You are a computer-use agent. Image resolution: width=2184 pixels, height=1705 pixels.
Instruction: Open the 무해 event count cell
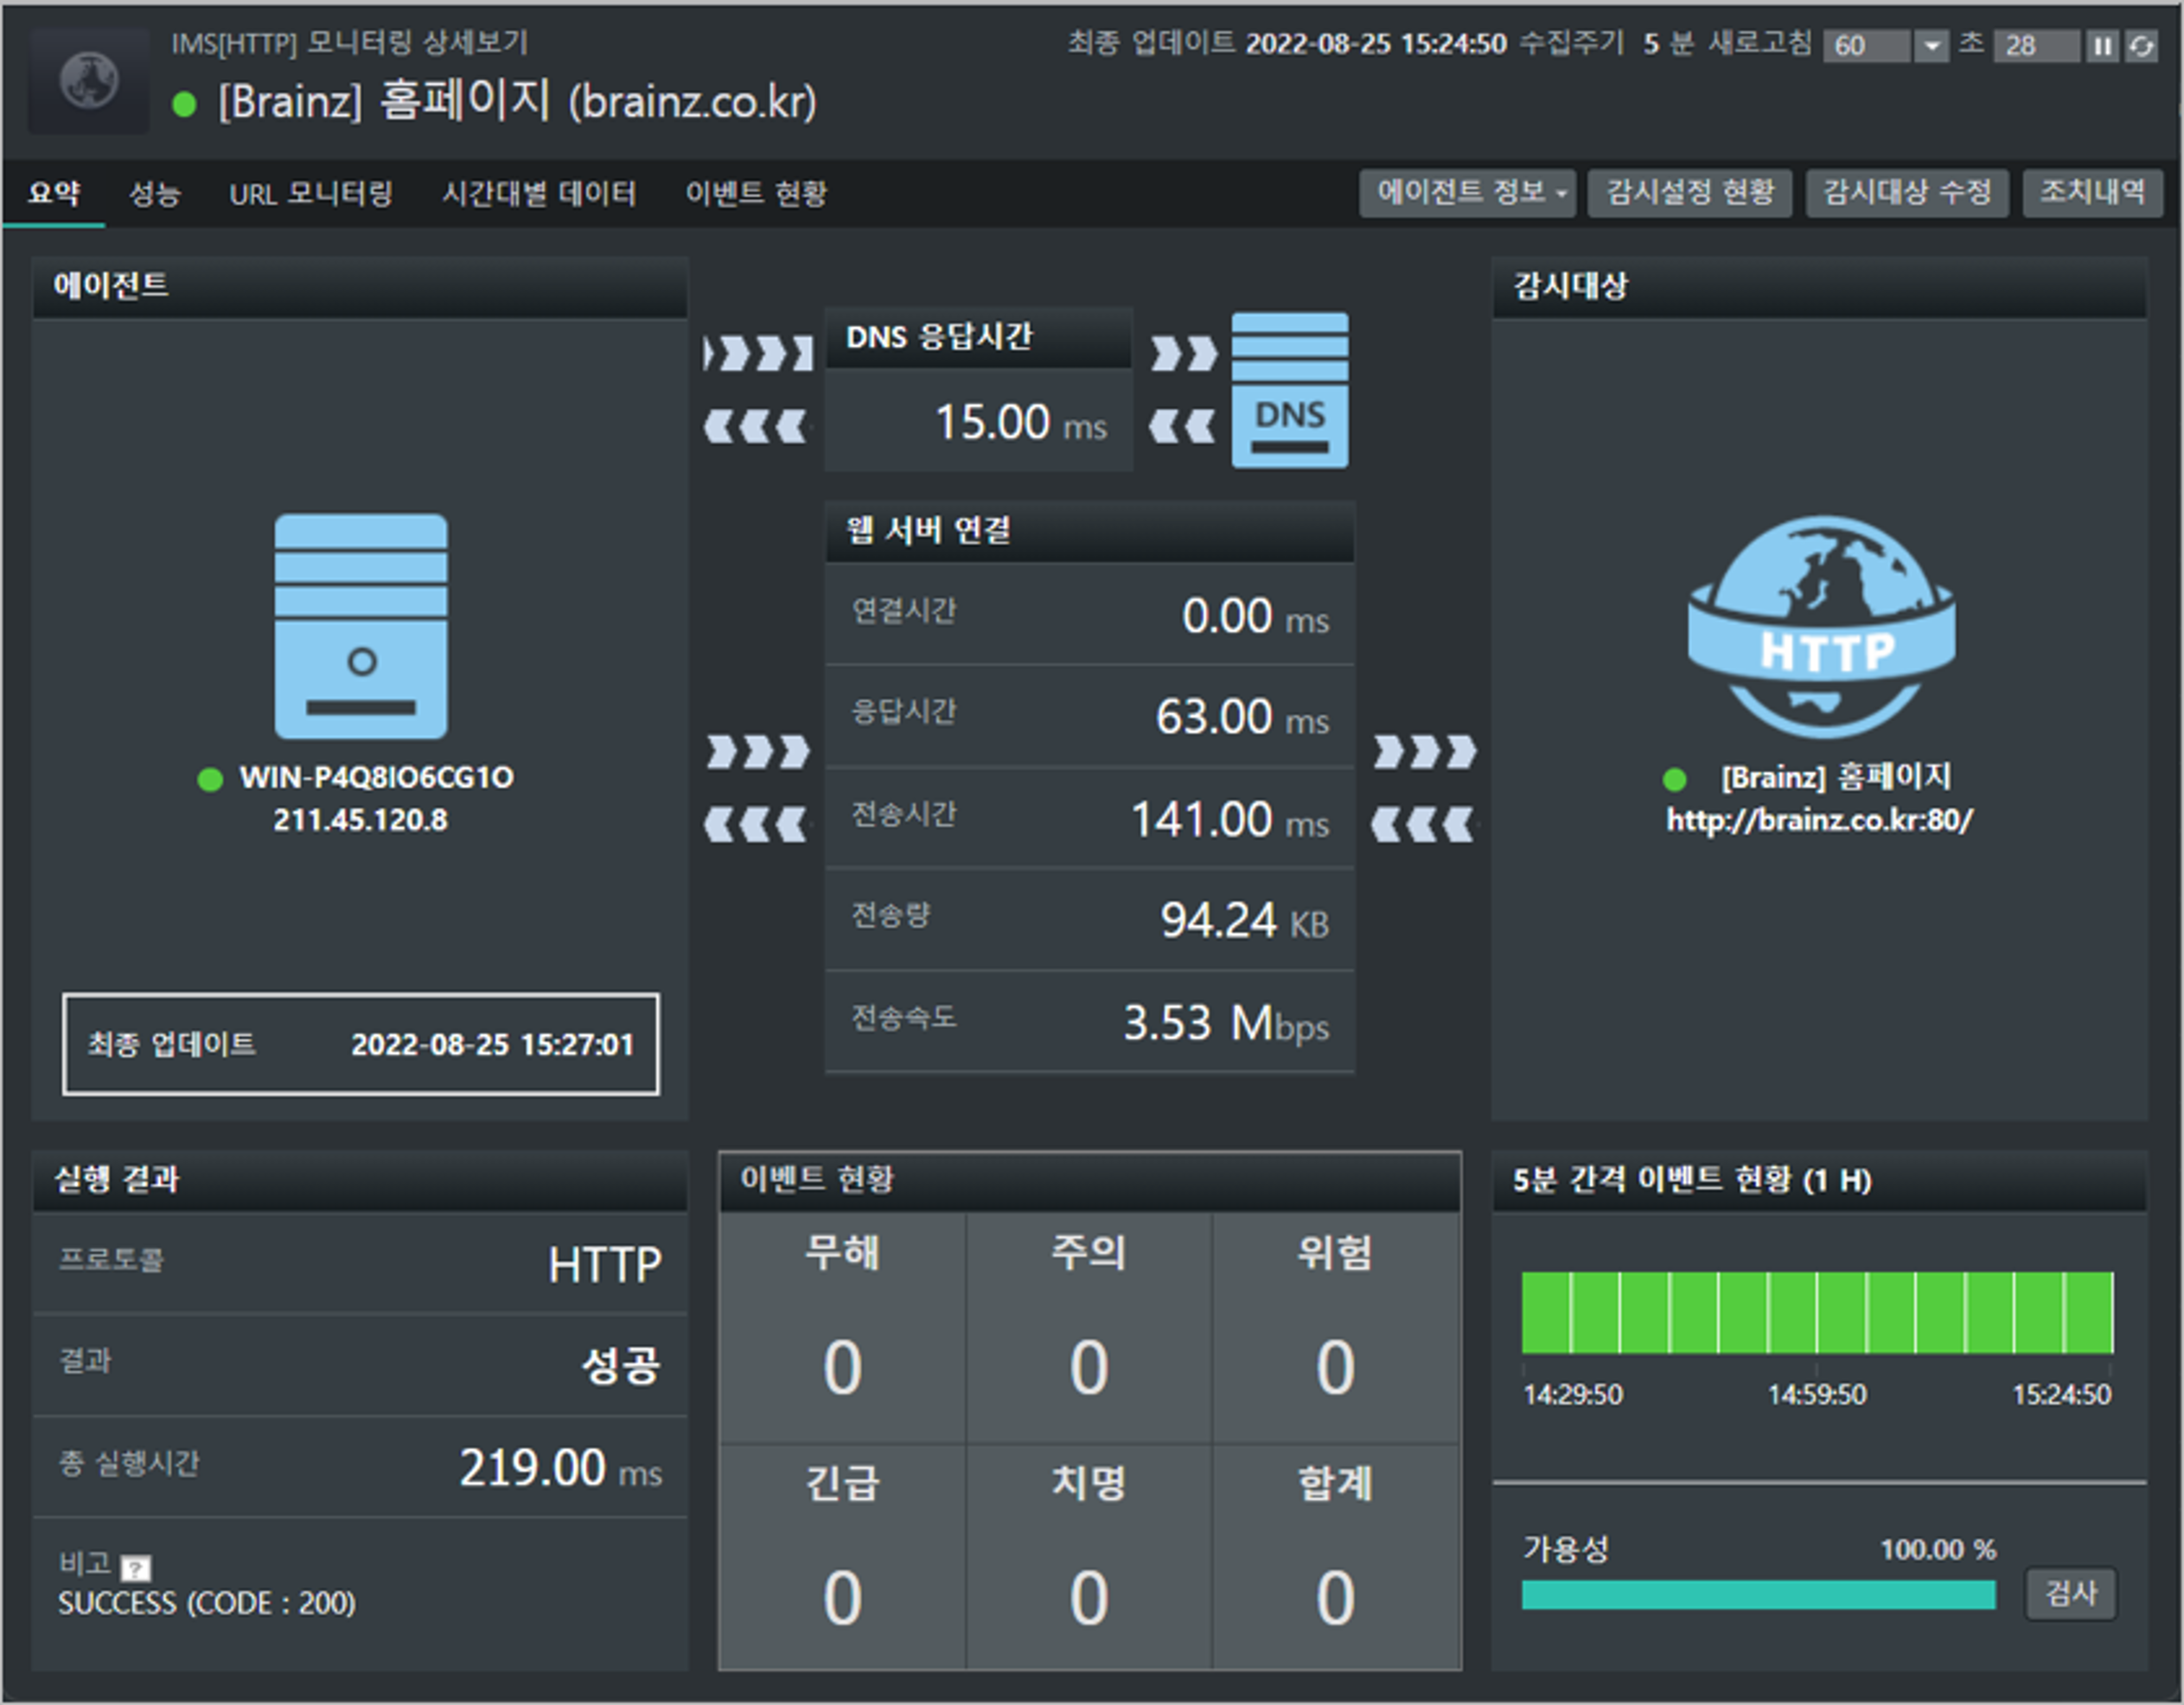tap(843, 1328)
